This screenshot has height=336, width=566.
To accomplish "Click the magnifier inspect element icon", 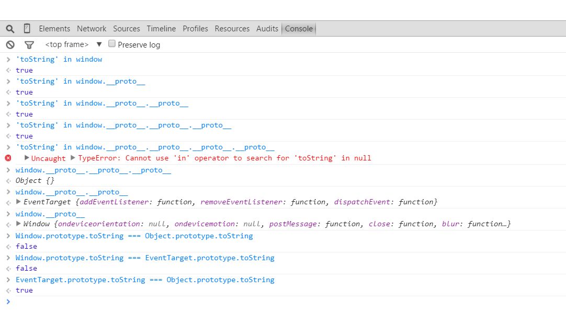I will coord(10,29).
